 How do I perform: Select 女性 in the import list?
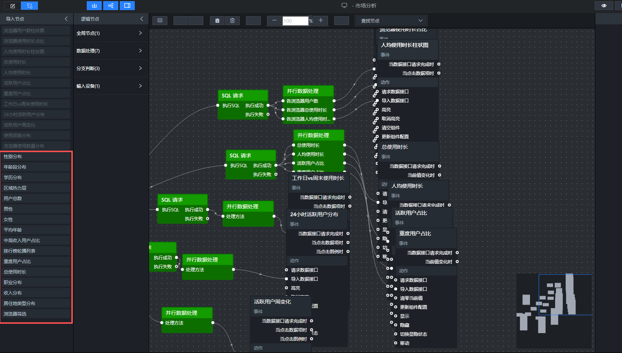[36, 220]
